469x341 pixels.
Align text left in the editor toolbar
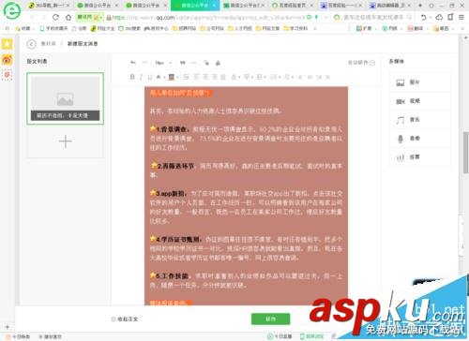click(x=197, y=77)
